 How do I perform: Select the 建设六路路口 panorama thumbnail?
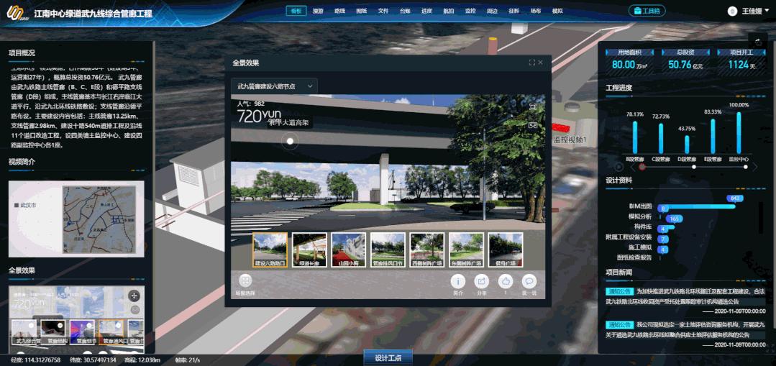(x=270, y=250)
